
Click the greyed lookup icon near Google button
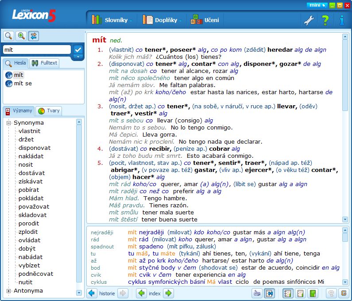(331, 293)
